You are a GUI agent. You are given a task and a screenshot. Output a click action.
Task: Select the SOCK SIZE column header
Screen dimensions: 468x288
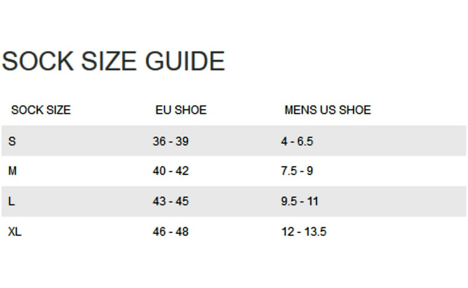pos(41,110)
